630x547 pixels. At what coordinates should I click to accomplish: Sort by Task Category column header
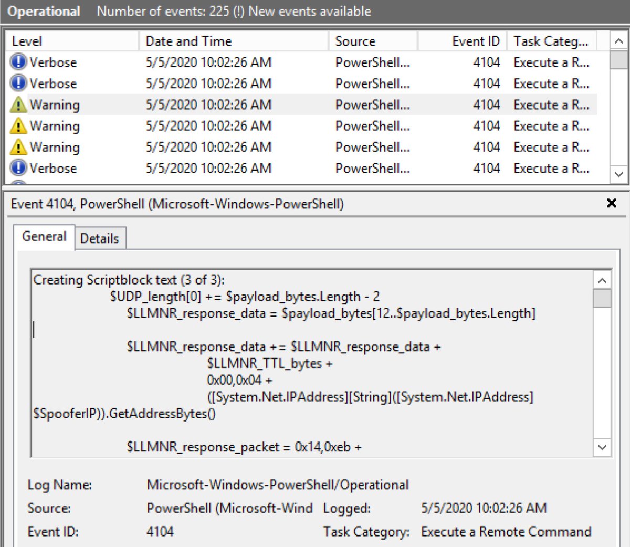click(x=551, y=41)
